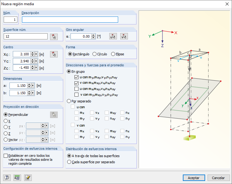Click Yc spinner arrows

32,61
